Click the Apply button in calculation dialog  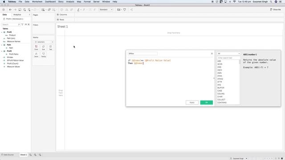click(x=192, y=103)
